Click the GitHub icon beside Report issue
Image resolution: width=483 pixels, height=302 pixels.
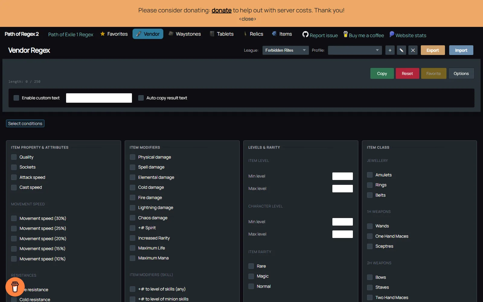coord(305,34)
